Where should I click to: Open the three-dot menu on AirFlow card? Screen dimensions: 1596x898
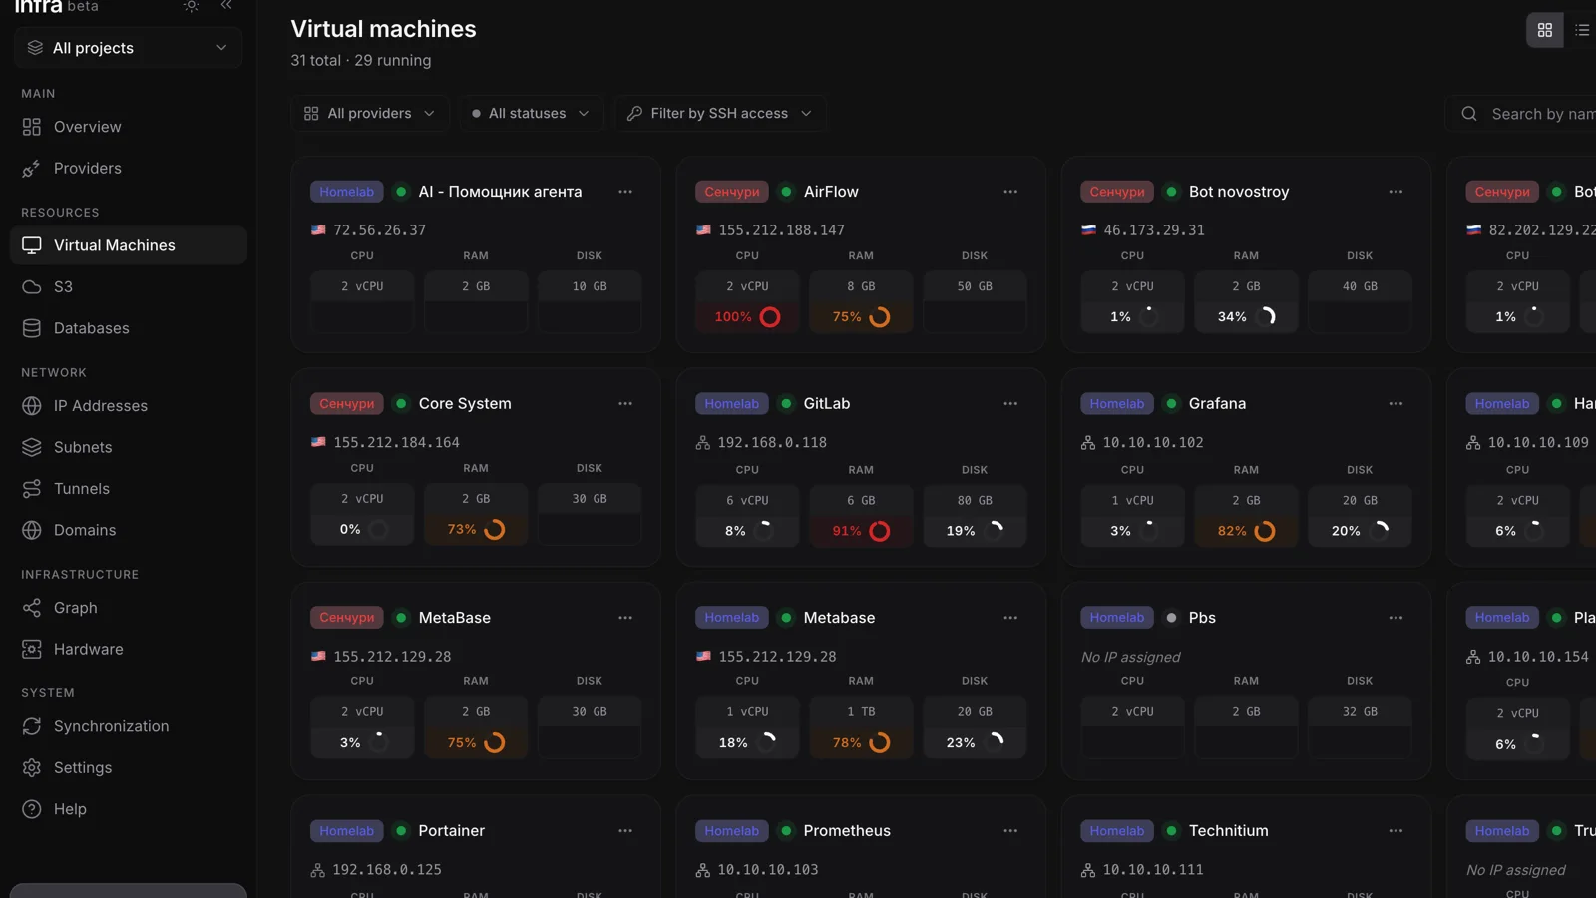[x=1010, y=192]
